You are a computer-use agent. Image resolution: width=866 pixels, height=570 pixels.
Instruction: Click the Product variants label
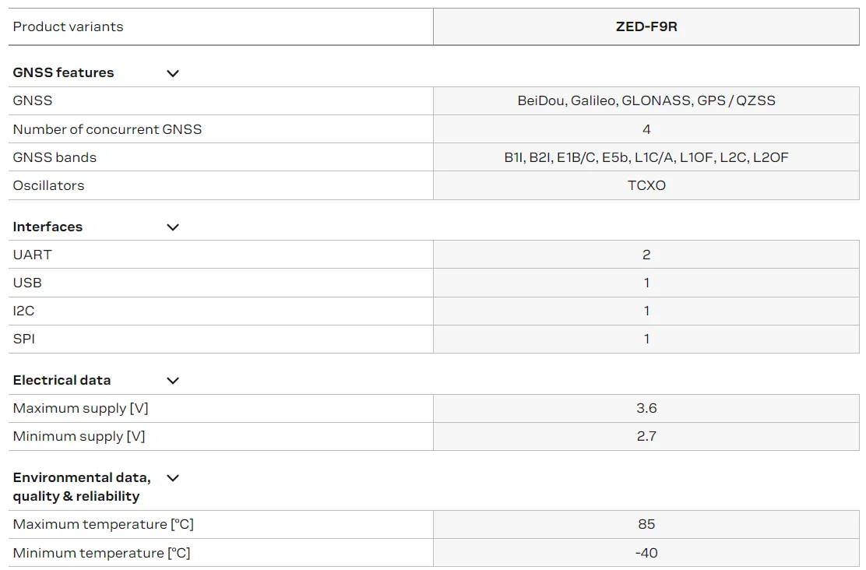tap(69, 26)
